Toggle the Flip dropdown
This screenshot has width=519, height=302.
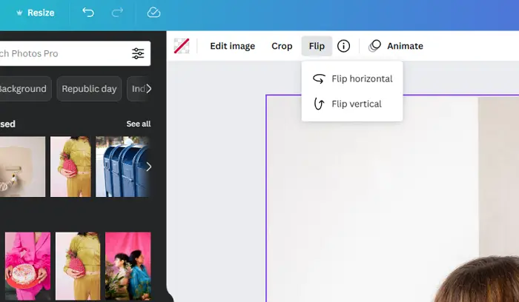tap(317, 46)
